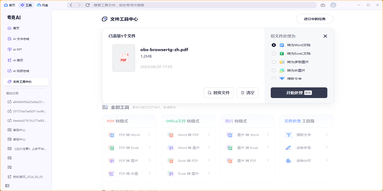Click the 开始处理 button
This screenshot has width=383, height=191.
299,93
